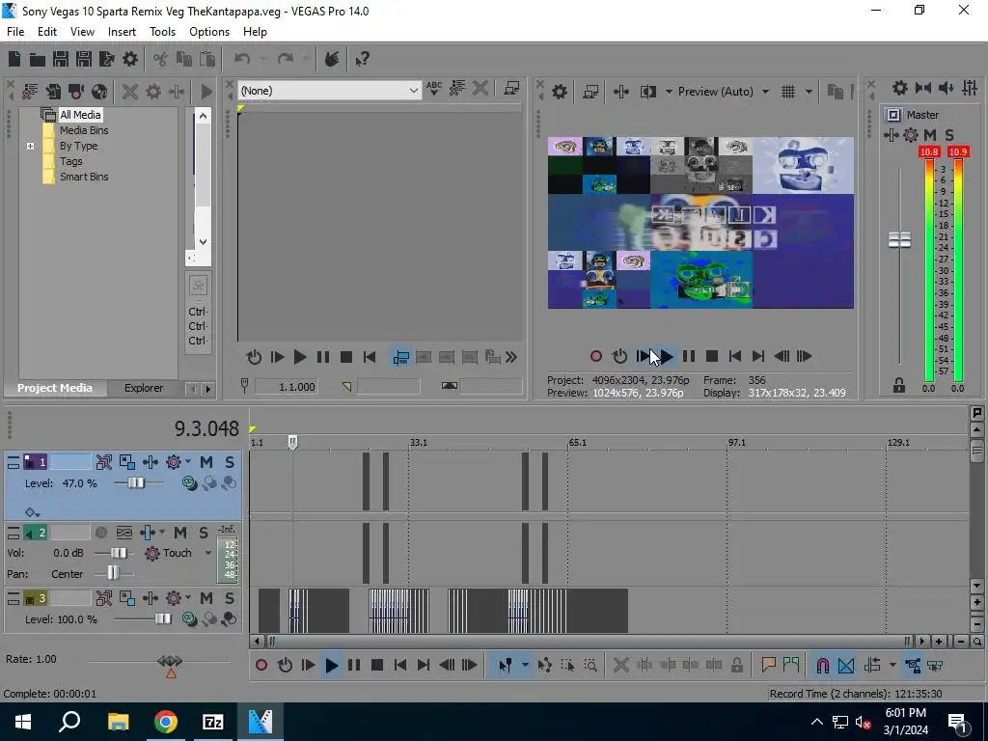This screenshot has width=988, height=741.
Task: Open the File menu
Action: 15,32
